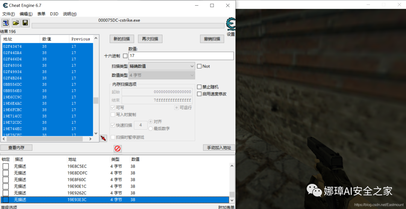Click the 撤销扫描 button
406x209 pixels.
click(x=212, y=39)
